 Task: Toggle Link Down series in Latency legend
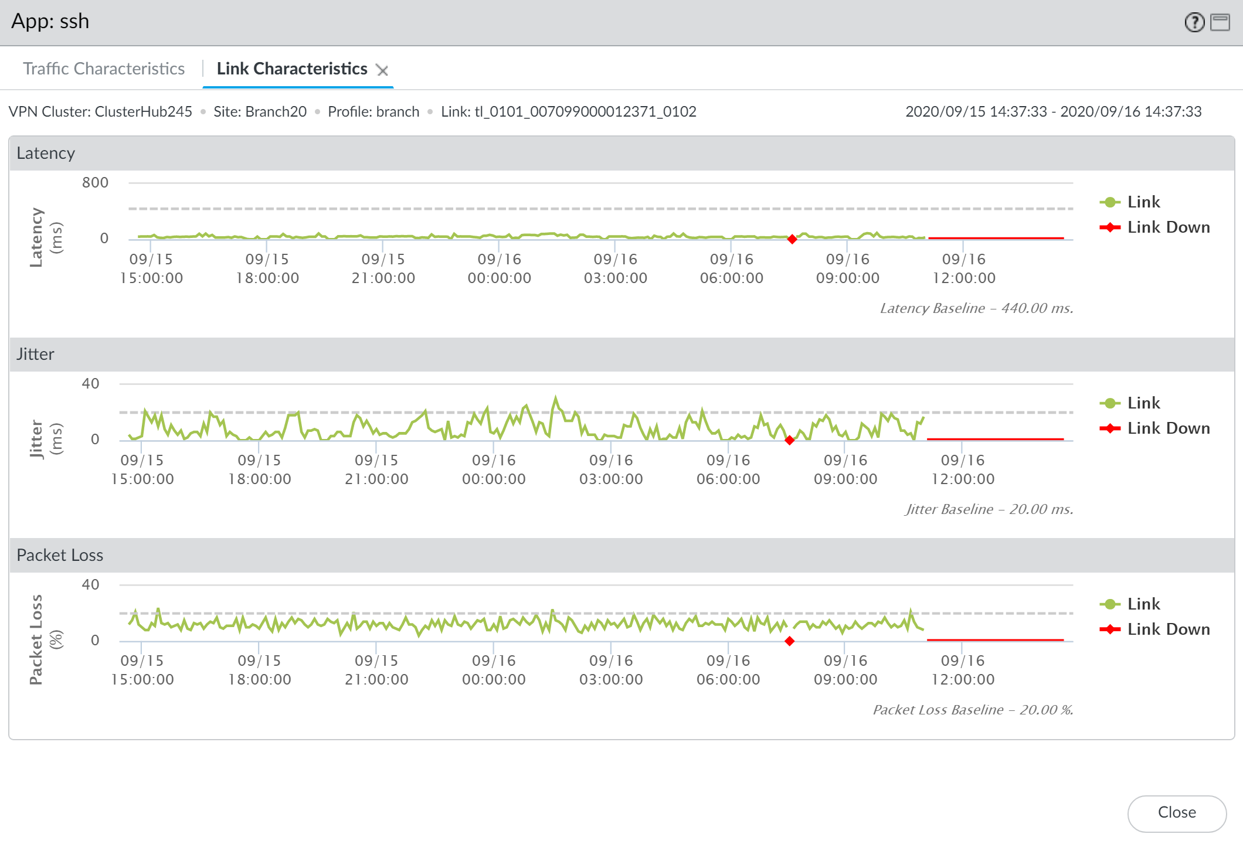(x=1167, y=227)
